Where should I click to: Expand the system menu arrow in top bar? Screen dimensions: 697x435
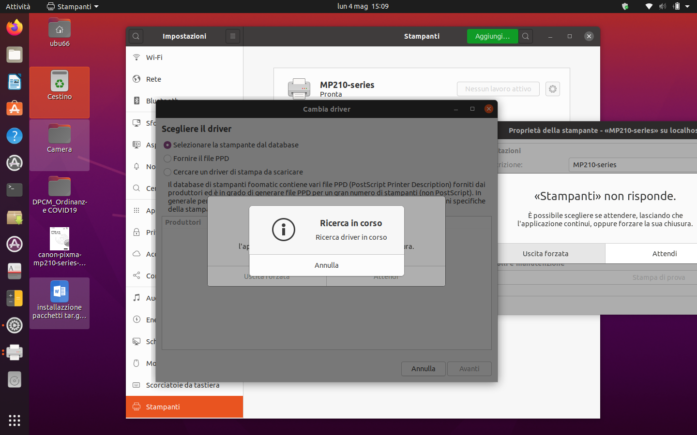coord(687,6)
